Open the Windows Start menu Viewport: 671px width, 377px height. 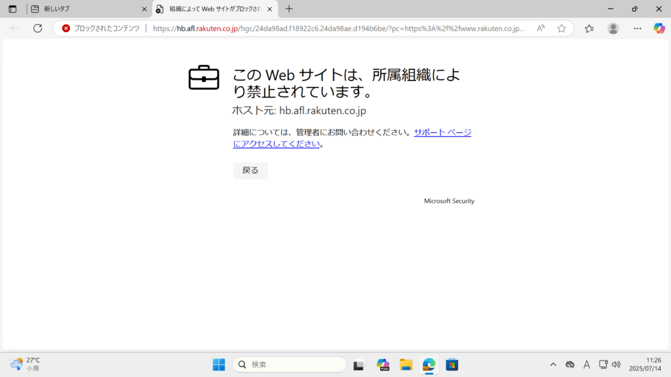point(219,365)
